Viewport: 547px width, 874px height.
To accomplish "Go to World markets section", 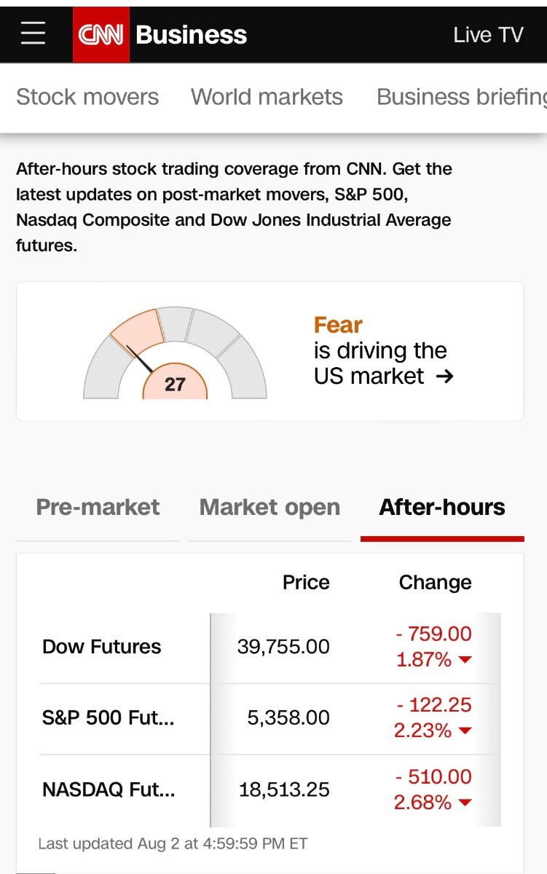I will 267,97.
